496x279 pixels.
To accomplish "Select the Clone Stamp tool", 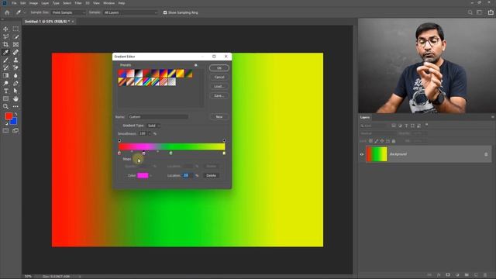I will click(15, 60).
